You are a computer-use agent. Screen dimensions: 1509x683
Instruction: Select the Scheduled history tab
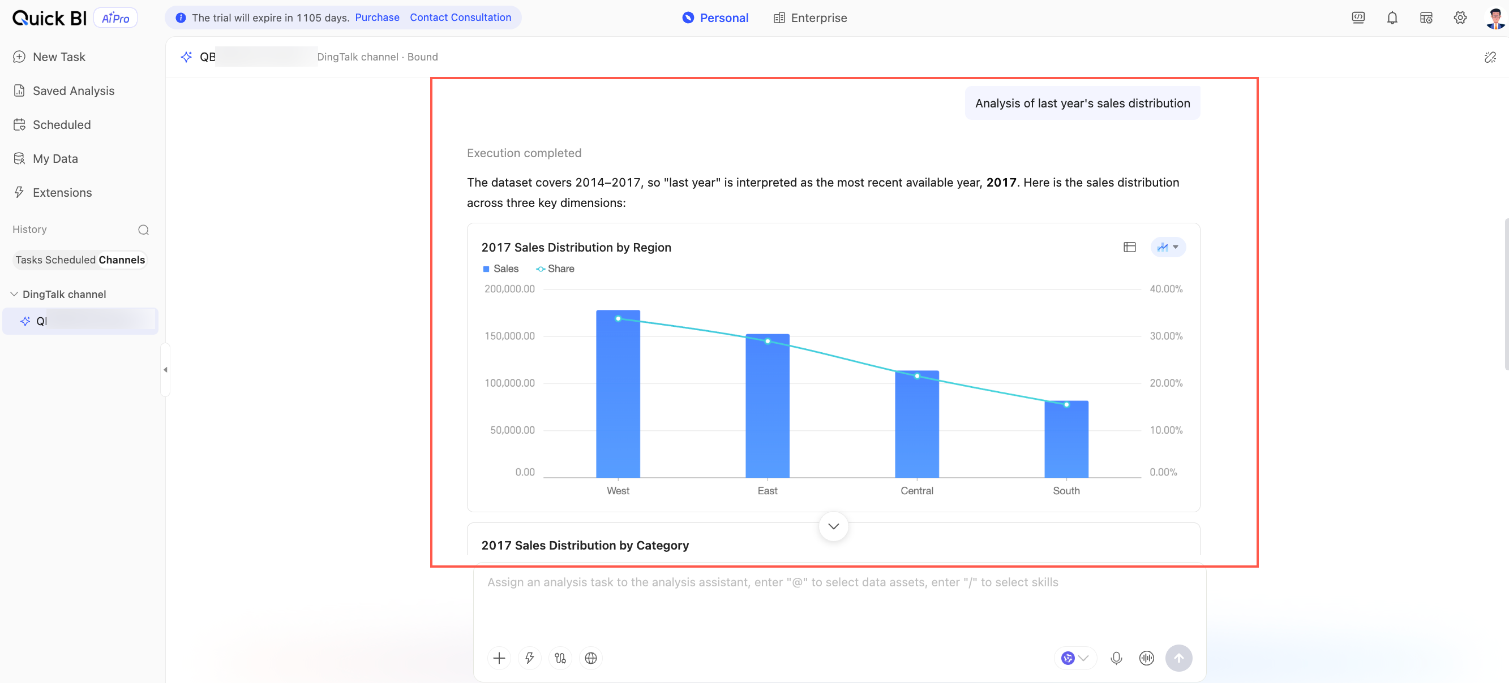point(70,260)
